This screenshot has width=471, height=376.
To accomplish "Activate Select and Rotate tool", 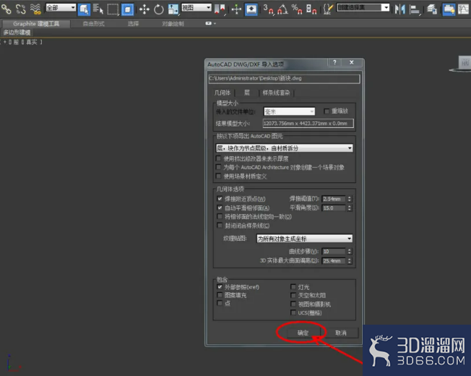I will coord(159,9).
